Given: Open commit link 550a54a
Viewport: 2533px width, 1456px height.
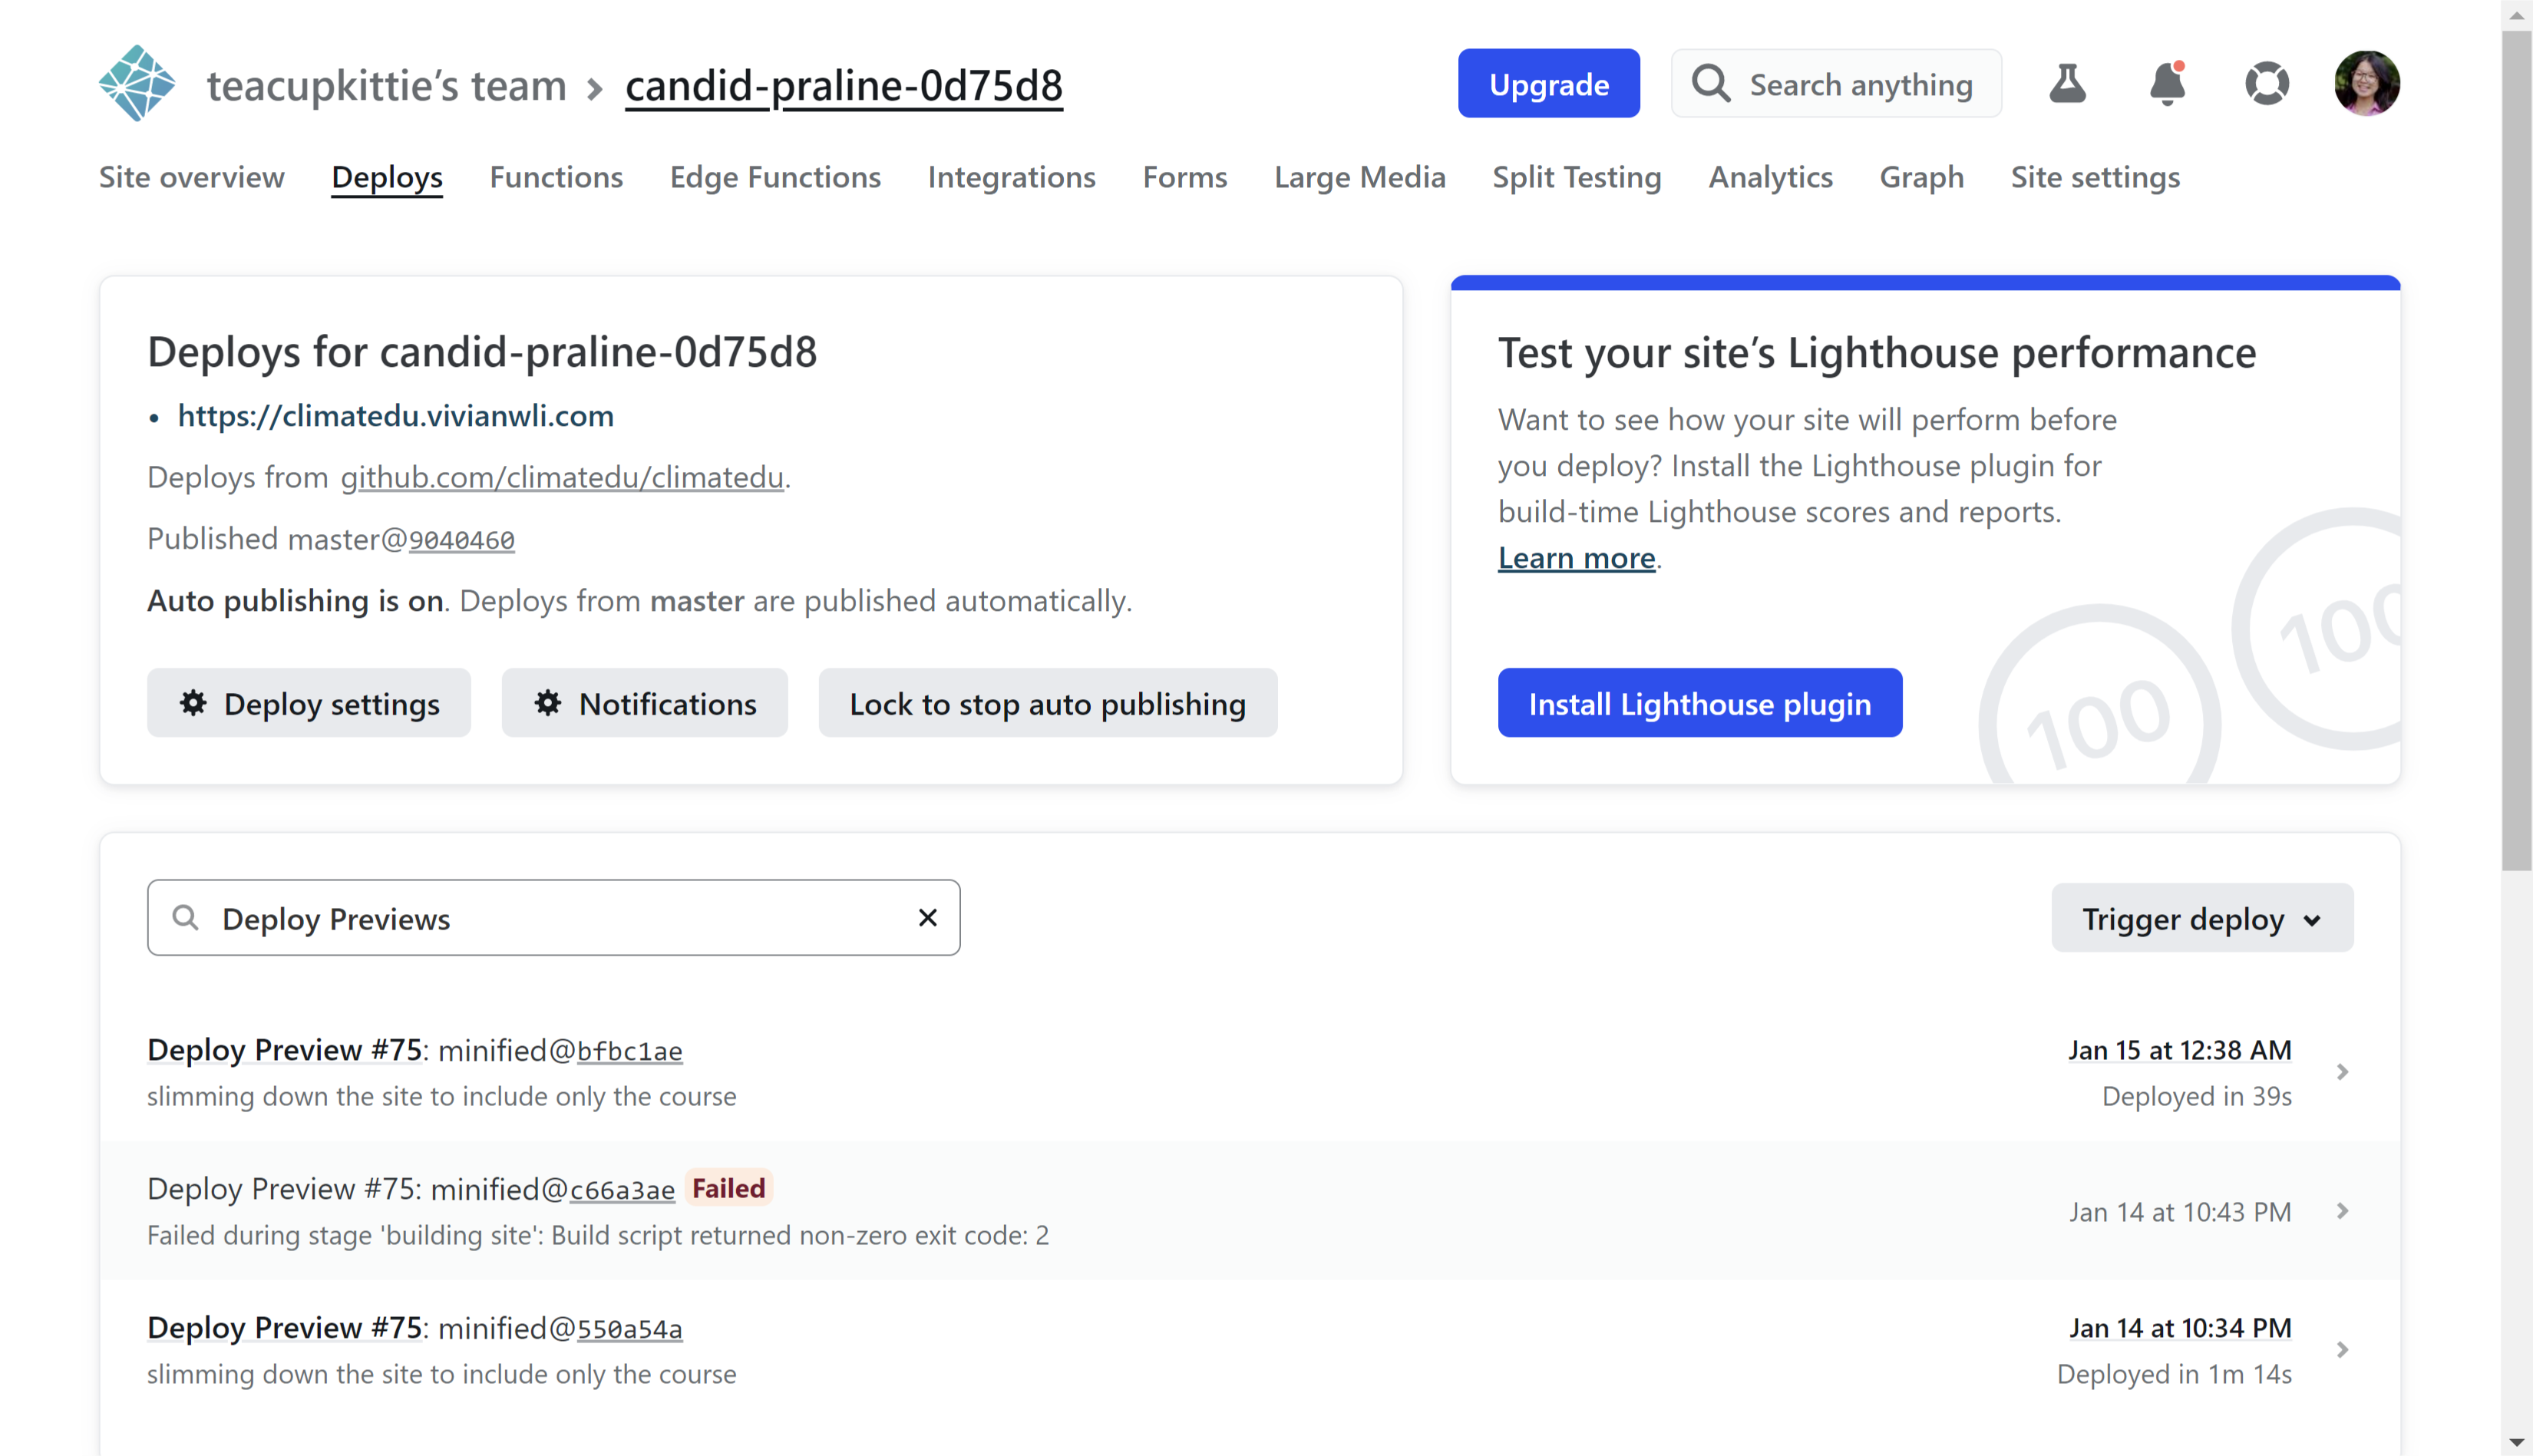Looking at the screenshot, I should point(630,1329).
